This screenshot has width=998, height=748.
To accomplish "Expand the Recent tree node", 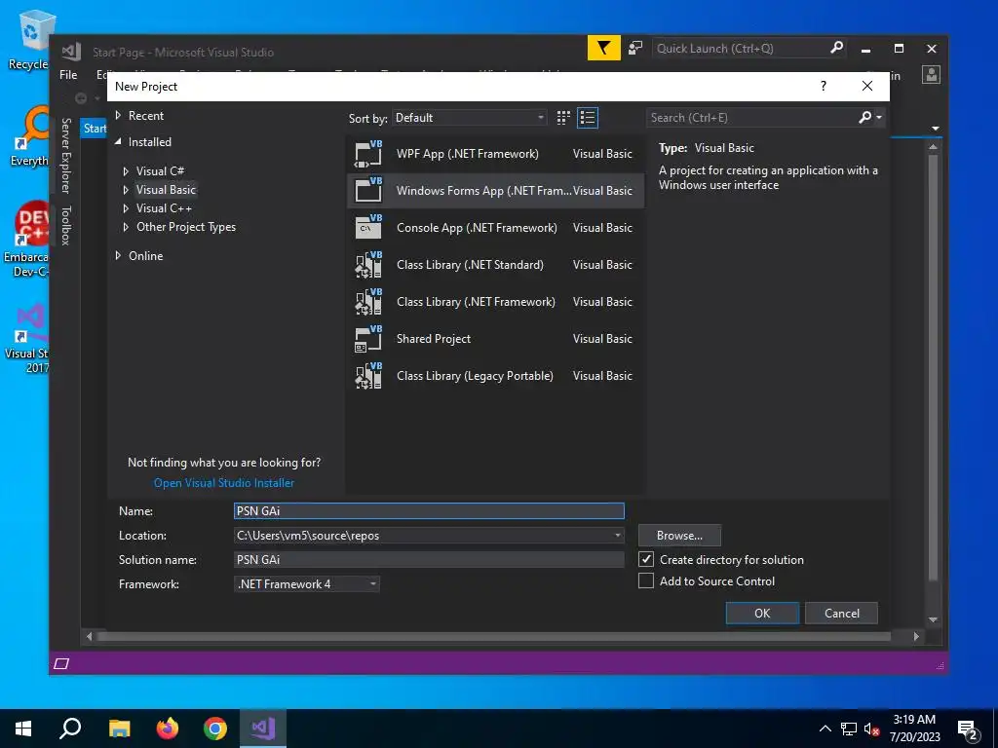I will (x=118, y=115).
